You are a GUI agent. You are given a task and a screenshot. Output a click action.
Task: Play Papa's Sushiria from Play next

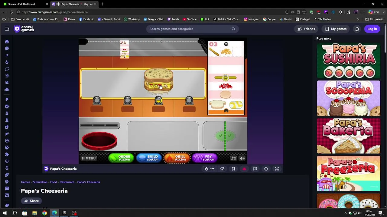349,61
